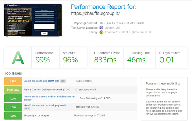Open 'Avoid enormous network payloads' audit

pos(45,105)
